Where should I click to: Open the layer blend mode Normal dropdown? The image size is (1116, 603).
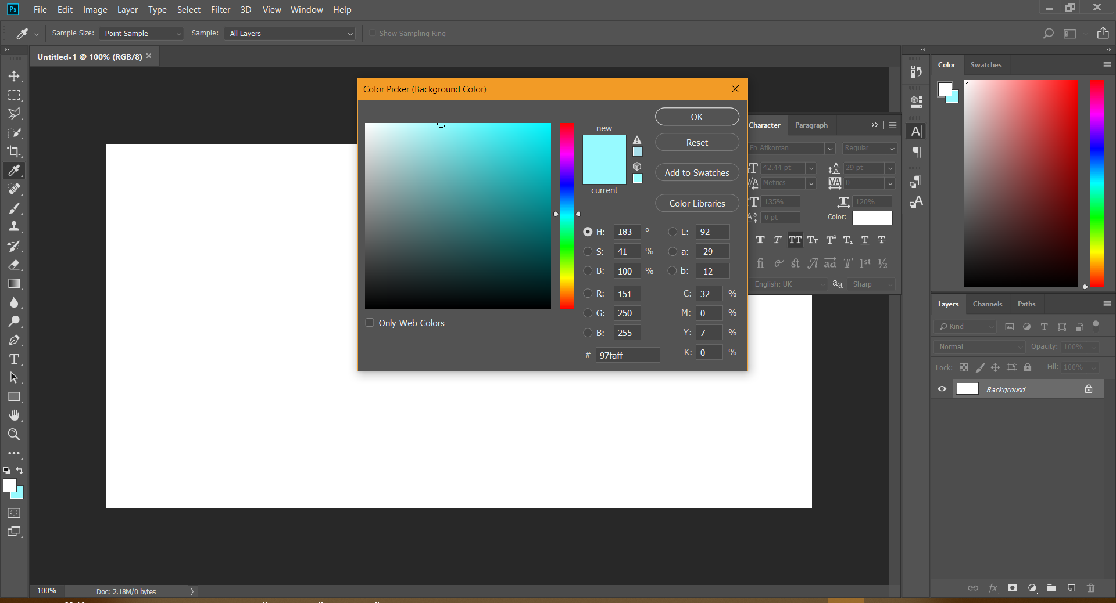point(979,347)
